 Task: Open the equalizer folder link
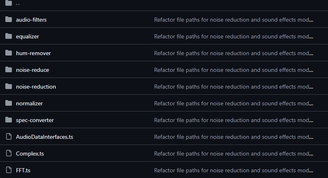click(x=27, y=36)
